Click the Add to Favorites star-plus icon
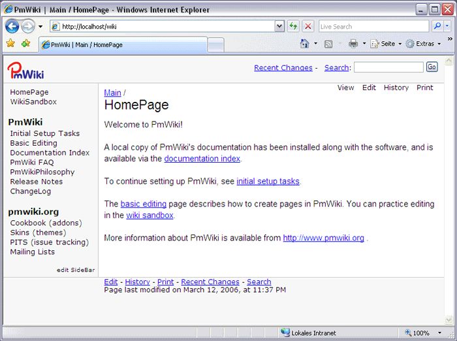The image size is (457, 341). coord(25,44)
